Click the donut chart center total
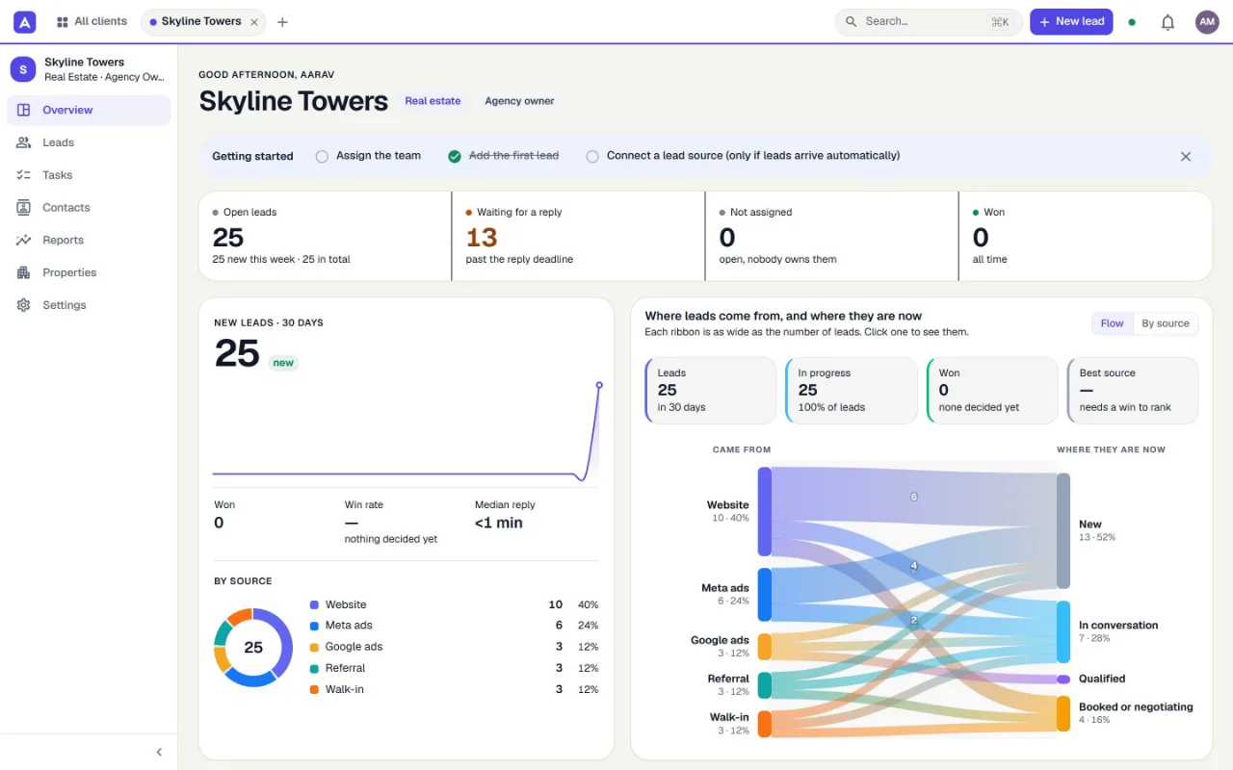The image size is (1233, 770). (x=253, y=648)
